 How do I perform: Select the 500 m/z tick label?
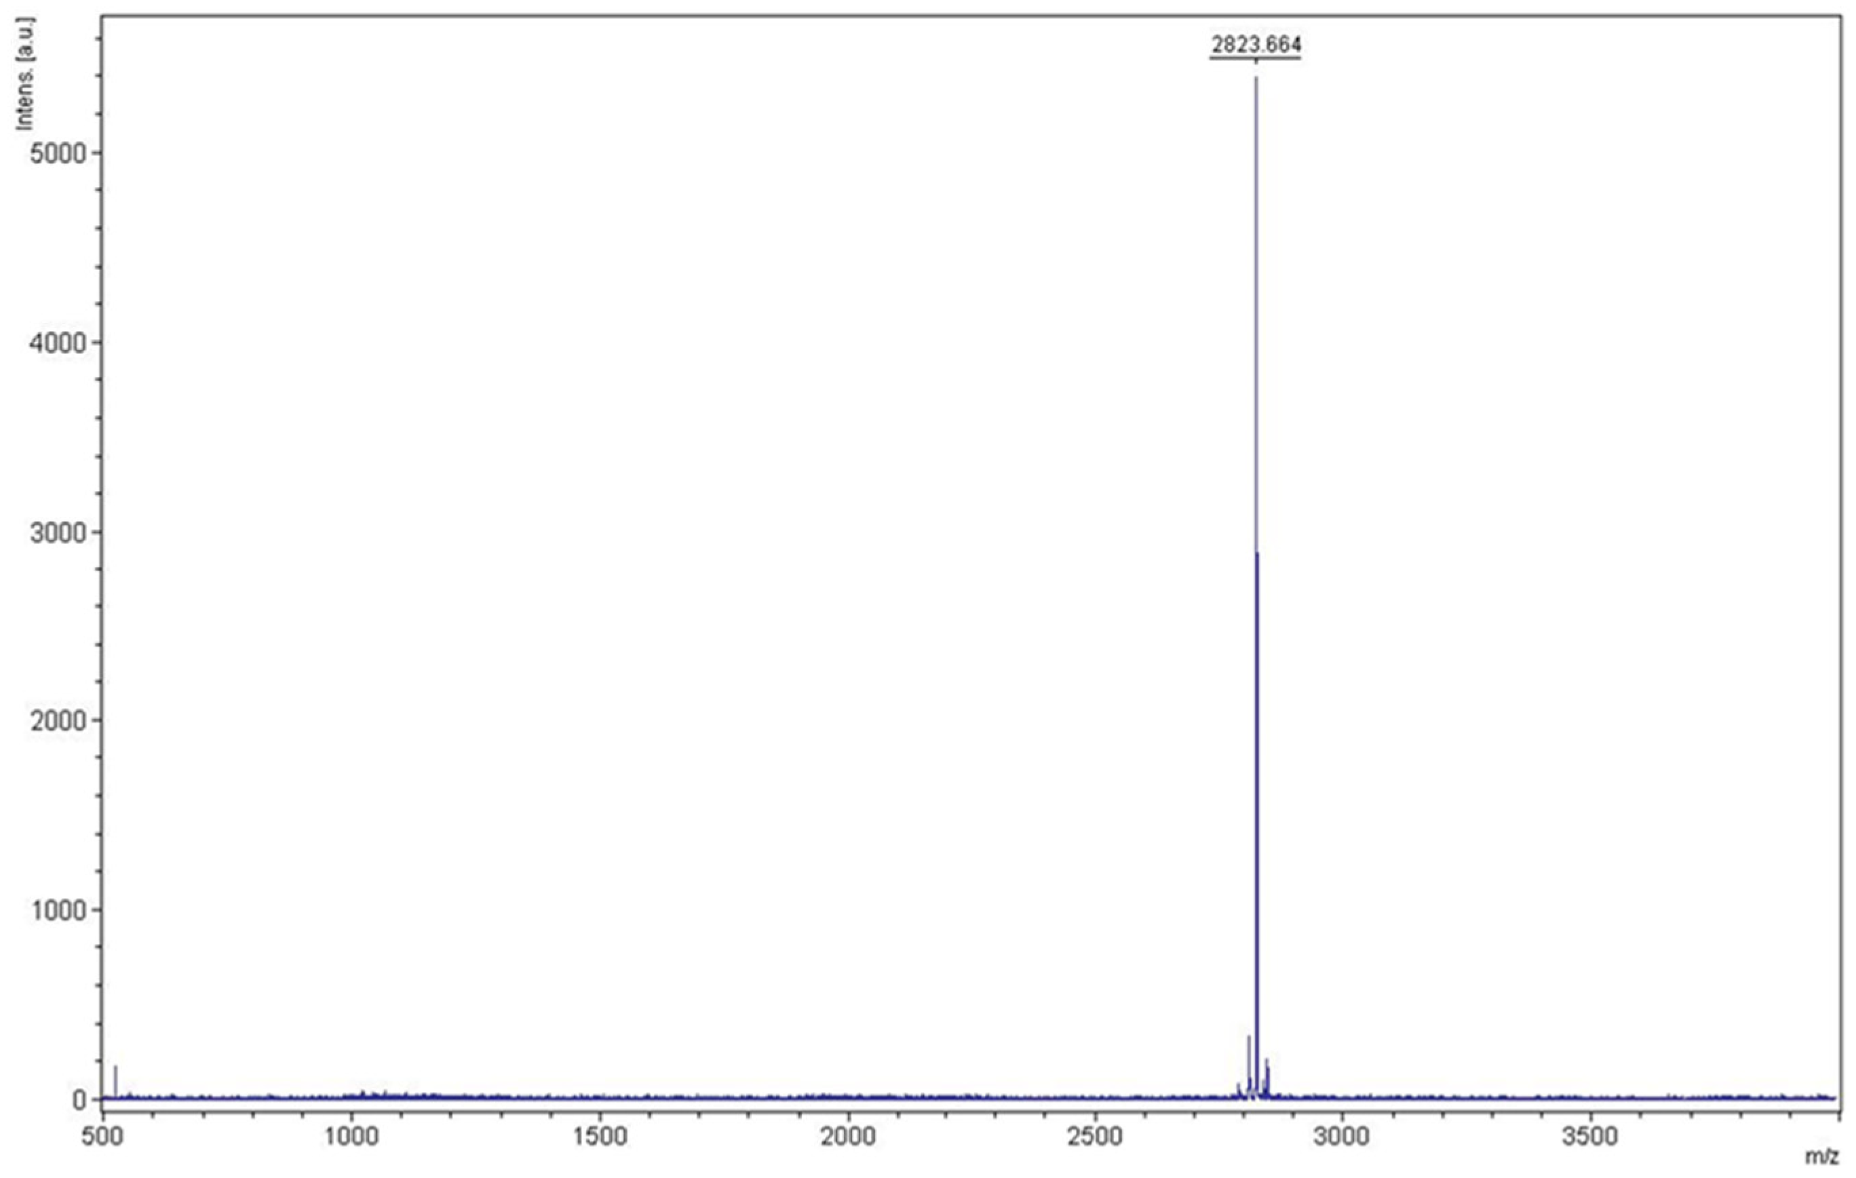point(101,1137)
